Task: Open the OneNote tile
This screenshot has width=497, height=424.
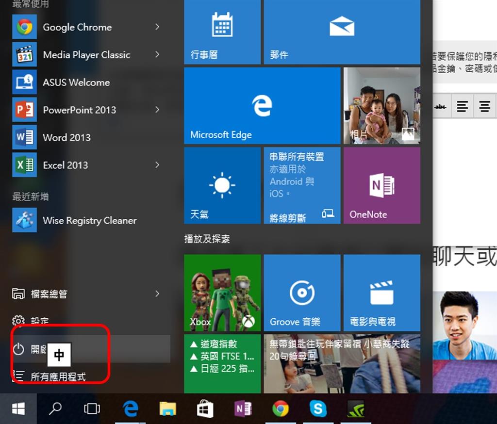Action: (x=382, y=185)
